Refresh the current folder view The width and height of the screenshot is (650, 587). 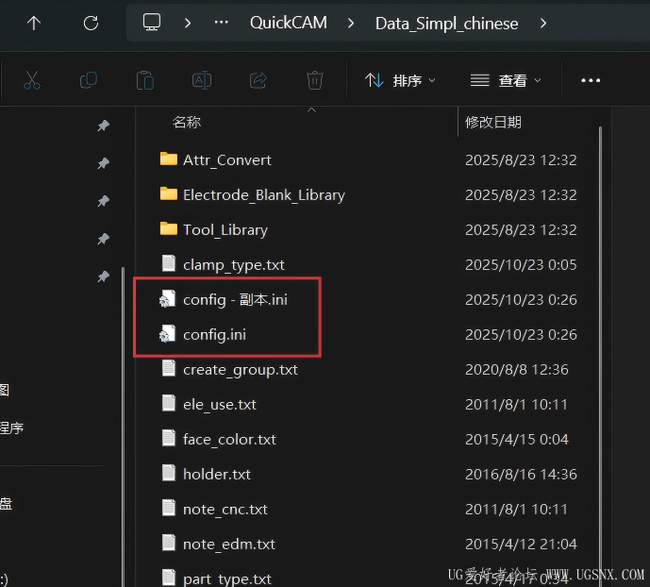tap(91, 24)
